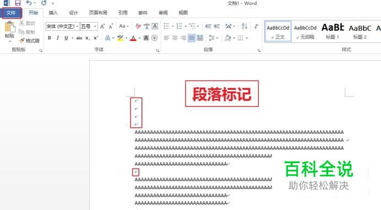Toggle Underline formatting
Image resolution: width=381 pixels, height=210 pixels.
(x=66, y=38)
